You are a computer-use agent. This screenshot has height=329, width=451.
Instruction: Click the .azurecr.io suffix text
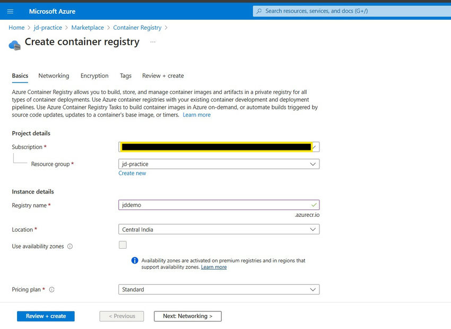tap(307, 215)
